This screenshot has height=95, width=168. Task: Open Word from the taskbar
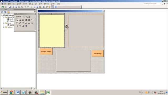pos(18,92)
